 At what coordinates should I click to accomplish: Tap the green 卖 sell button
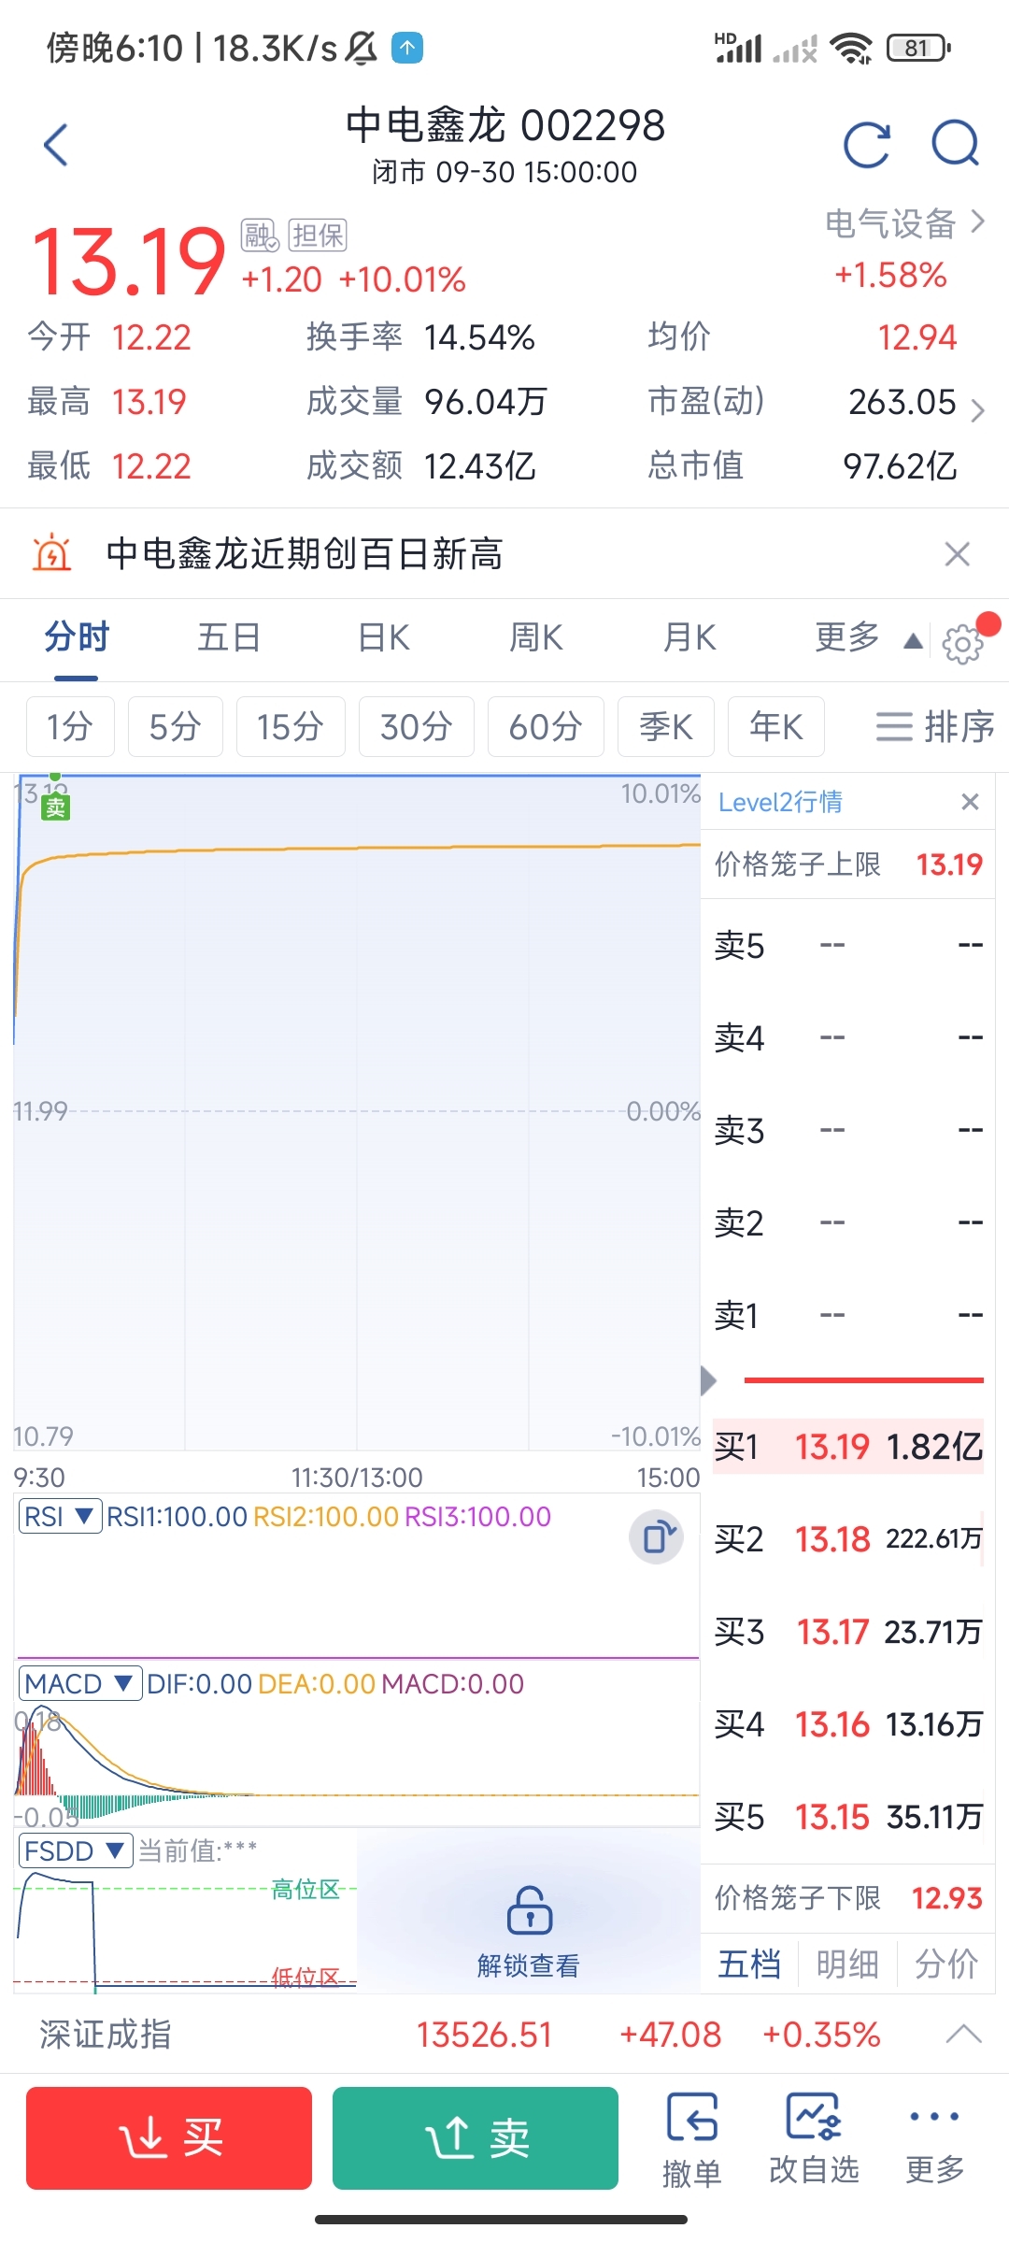click(x=476, y=2138)
